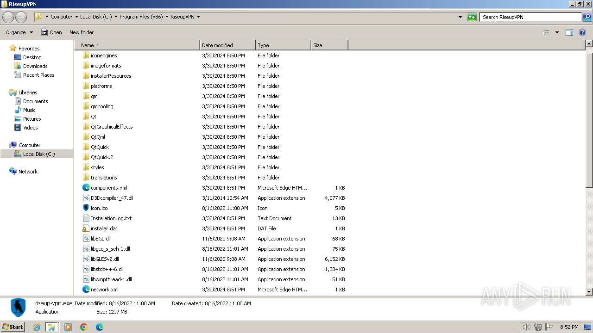Click the Change your view icon
Image resolution: width=593 pixels, height=333 pixels.
point(546,32)
